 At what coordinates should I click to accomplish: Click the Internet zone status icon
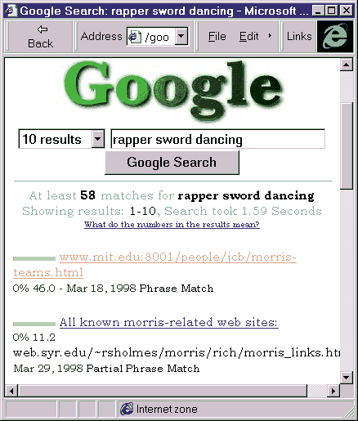pos(127,409)
